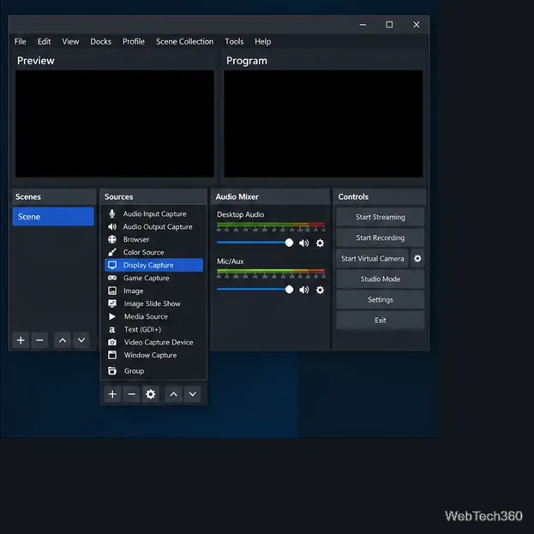Choose Display Capture from source list
The height and width of the screenshot is (534, 534).
click(x=154, y=265)
